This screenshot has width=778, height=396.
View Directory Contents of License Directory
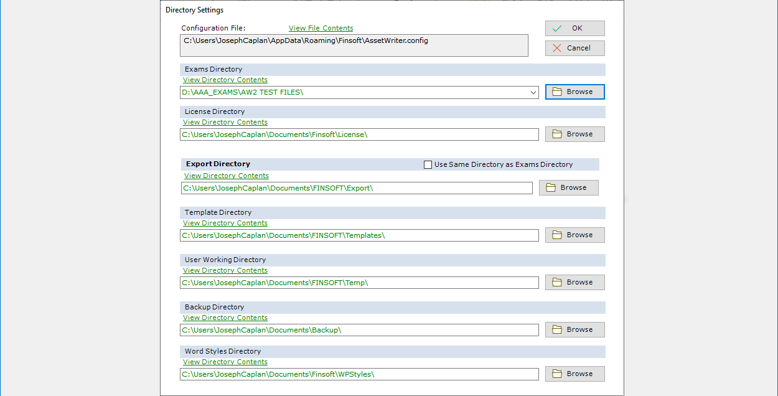pos(225,122)
